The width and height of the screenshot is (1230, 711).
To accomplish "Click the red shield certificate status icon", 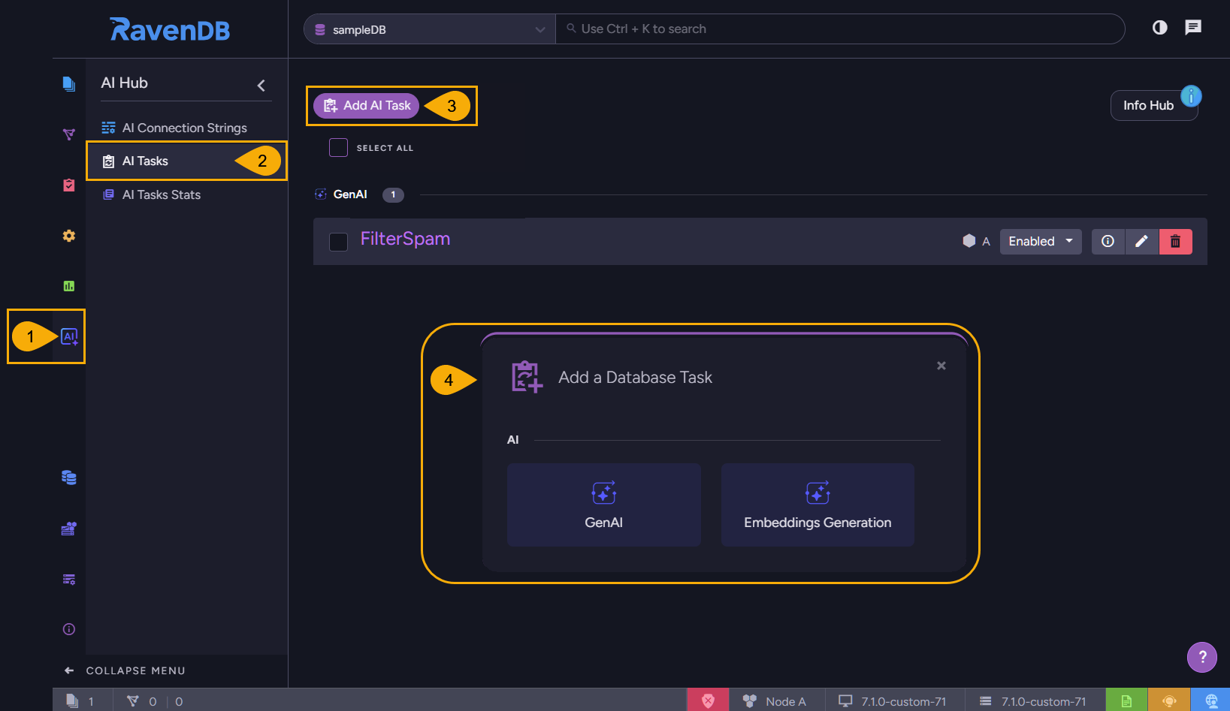I will tap(708, 700).
